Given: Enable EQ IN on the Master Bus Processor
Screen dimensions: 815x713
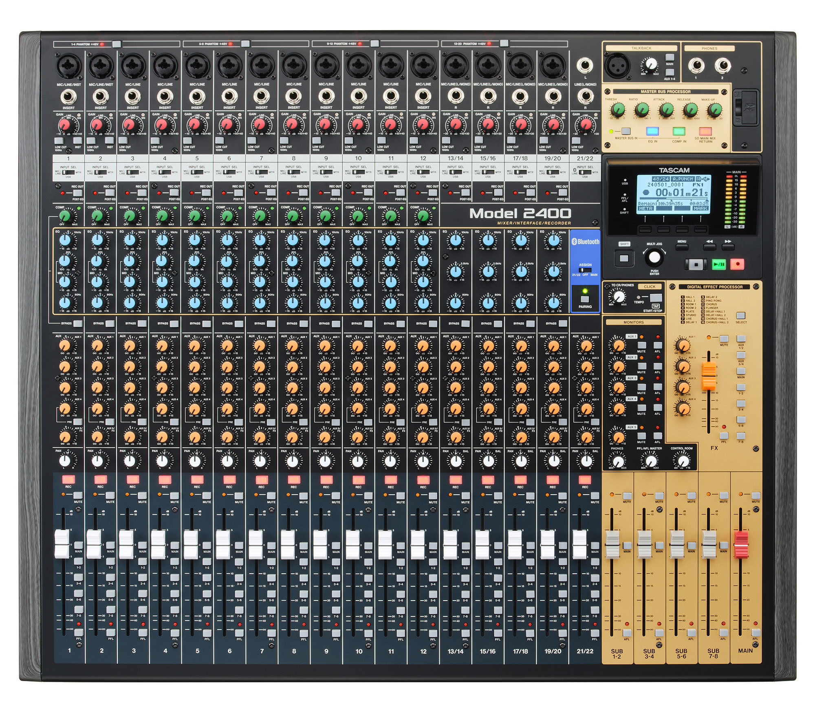Looking at the screenshot, I should coord(652,132).
